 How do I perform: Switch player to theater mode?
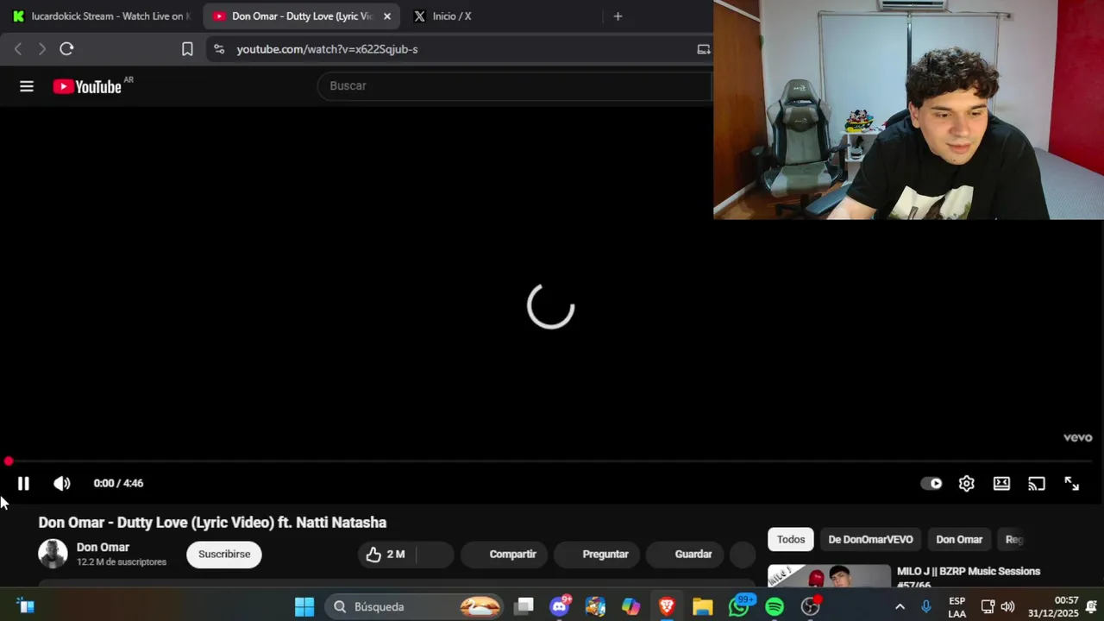(x=1001, y=484)
